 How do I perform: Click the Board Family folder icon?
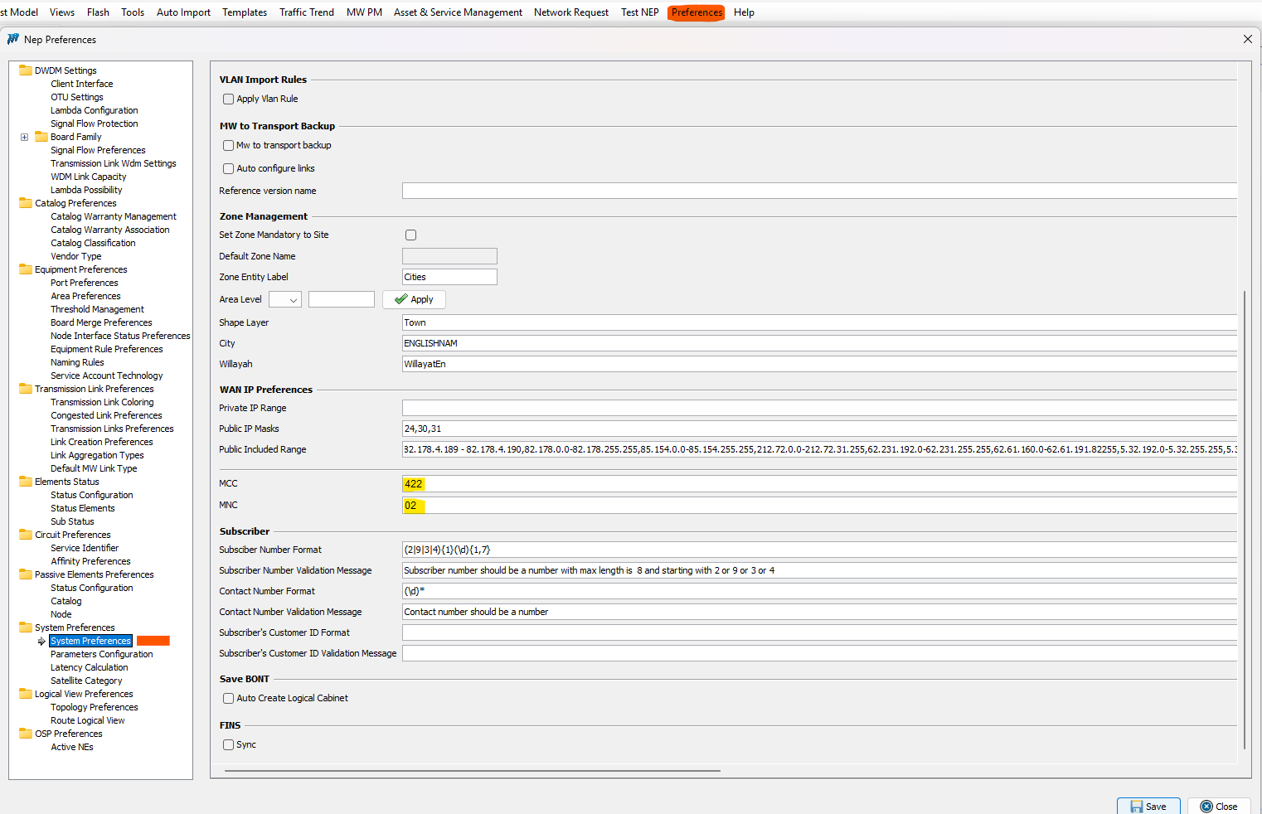click(x=41, y=137)
